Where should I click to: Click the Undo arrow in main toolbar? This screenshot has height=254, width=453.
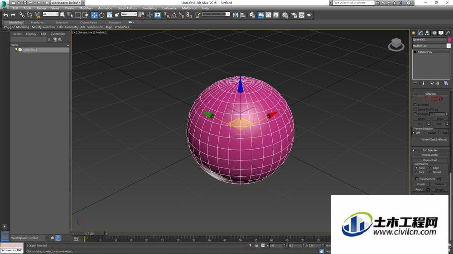[5, 15]
